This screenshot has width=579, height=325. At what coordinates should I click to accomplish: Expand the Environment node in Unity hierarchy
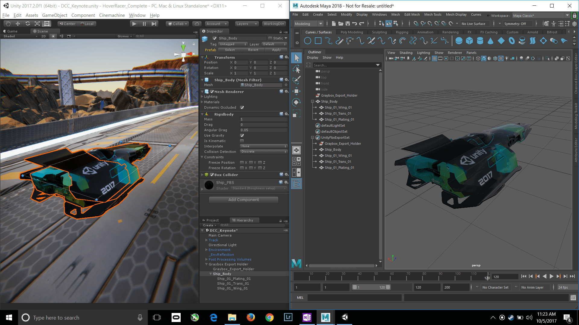(207, 249)
